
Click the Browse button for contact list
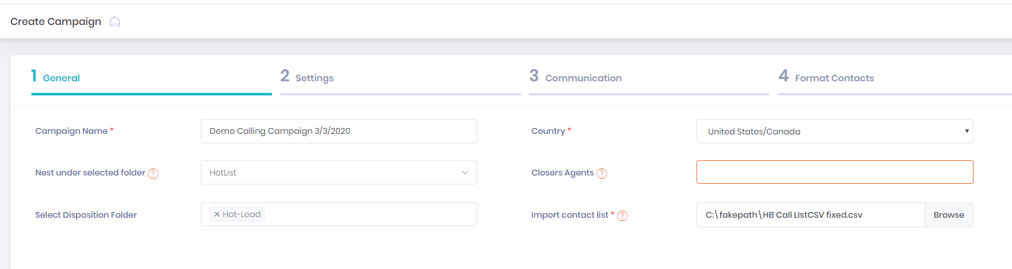[949, 215]
